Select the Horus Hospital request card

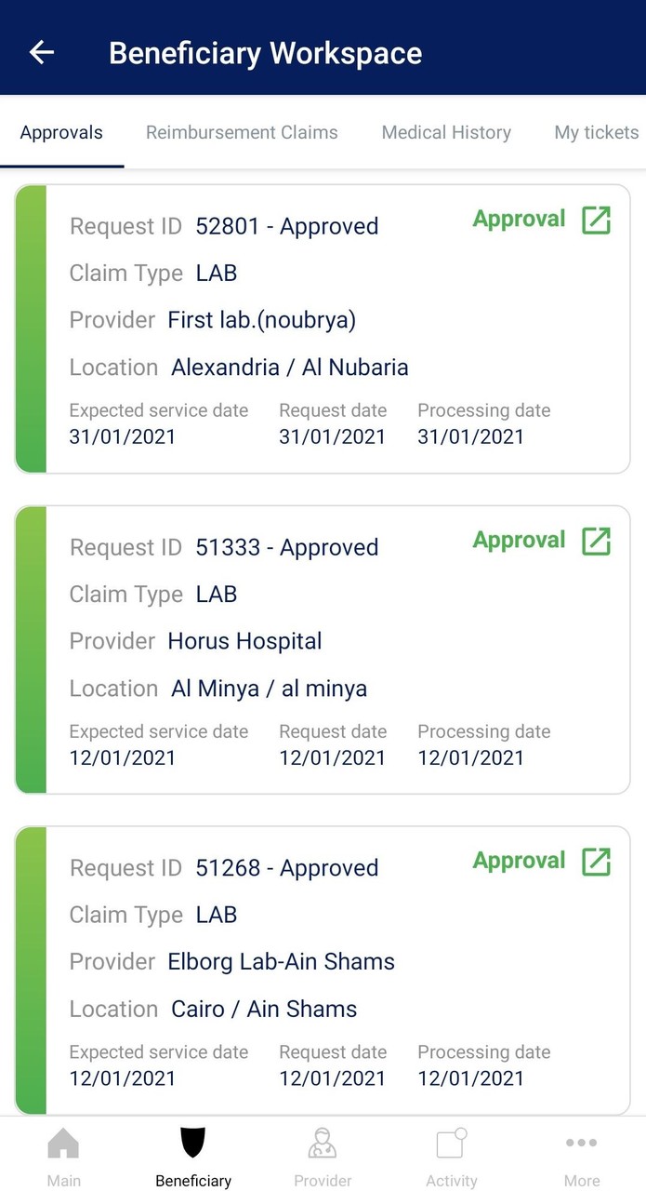pos(323,649)
